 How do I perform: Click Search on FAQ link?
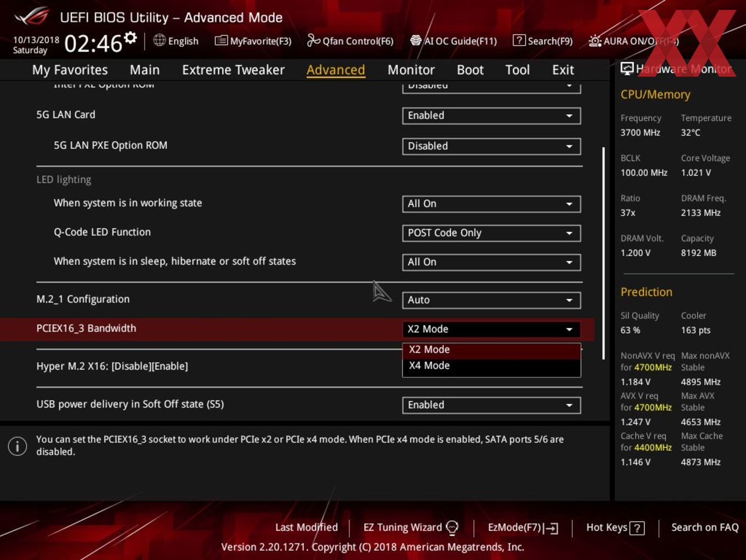tap(705, 528)
